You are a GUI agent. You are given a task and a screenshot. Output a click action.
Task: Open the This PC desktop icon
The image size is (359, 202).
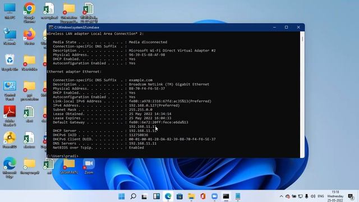[10, 11]
